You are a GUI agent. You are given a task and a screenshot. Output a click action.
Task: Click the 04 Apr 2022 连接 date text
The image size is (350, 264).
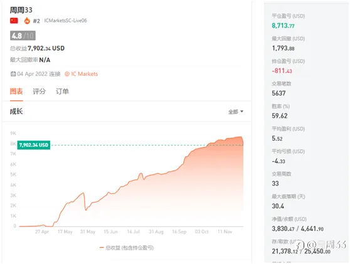pyautogui.click(x=39, y=74)
